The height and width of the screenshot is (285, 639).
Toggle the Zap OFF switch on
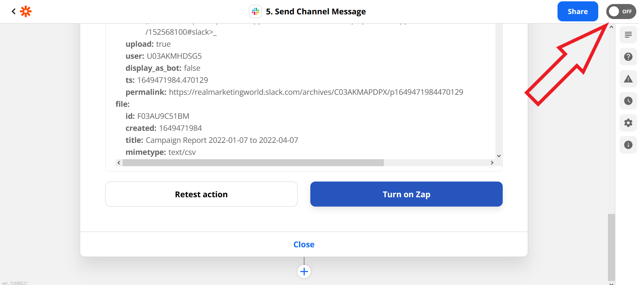tap(621, 12)
